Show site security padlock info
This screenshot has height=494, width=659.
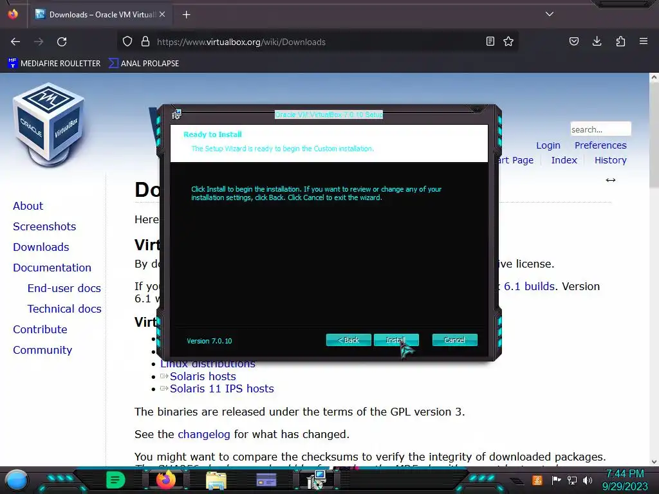click(145, 41)
